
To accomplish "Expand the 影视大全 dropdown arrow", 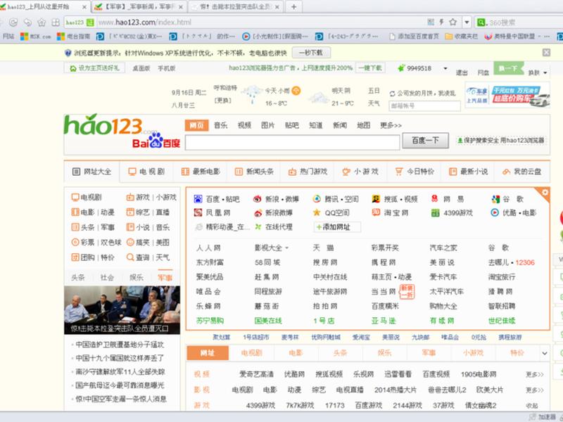I will 287,248.
